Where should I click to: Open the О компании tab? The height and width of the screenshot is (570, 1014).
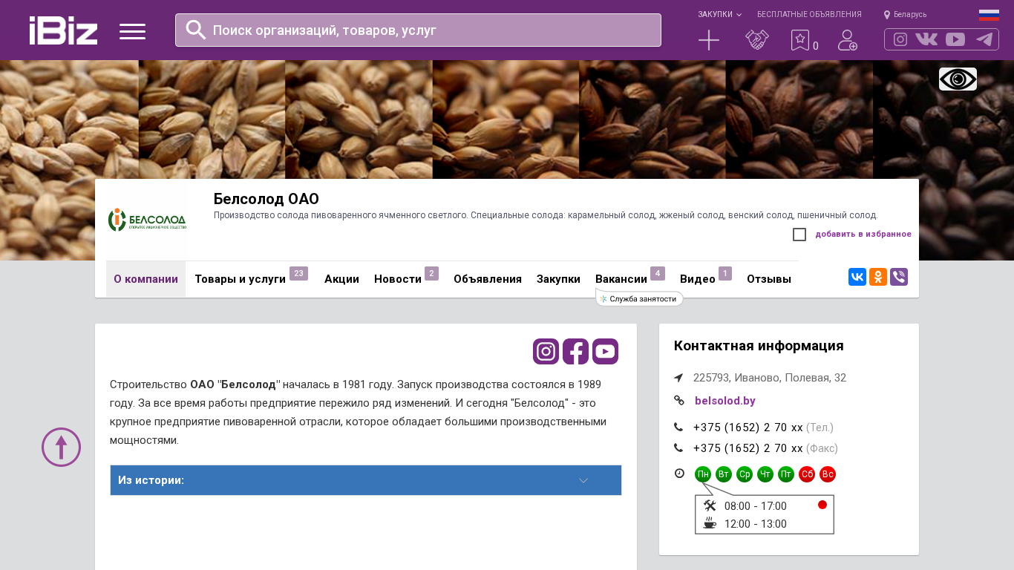pos(145,279)
